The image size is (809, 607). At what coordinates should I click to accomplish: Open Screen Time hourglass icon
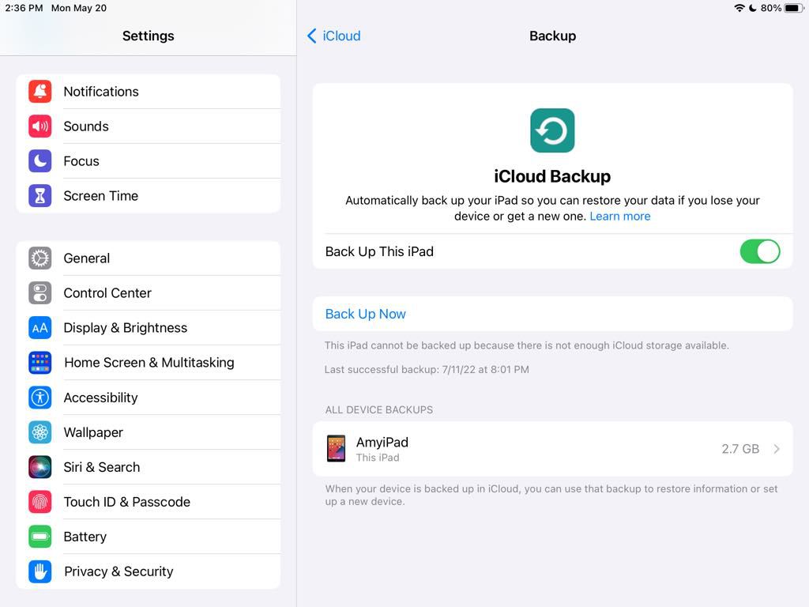pyautogui.click(x=40, y=196)
